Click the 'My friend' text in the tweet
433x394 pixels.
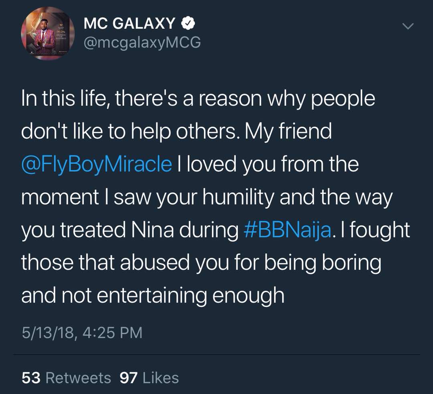(288, 132)
